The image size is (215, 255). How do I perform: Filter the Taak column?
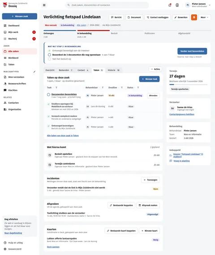56,88
